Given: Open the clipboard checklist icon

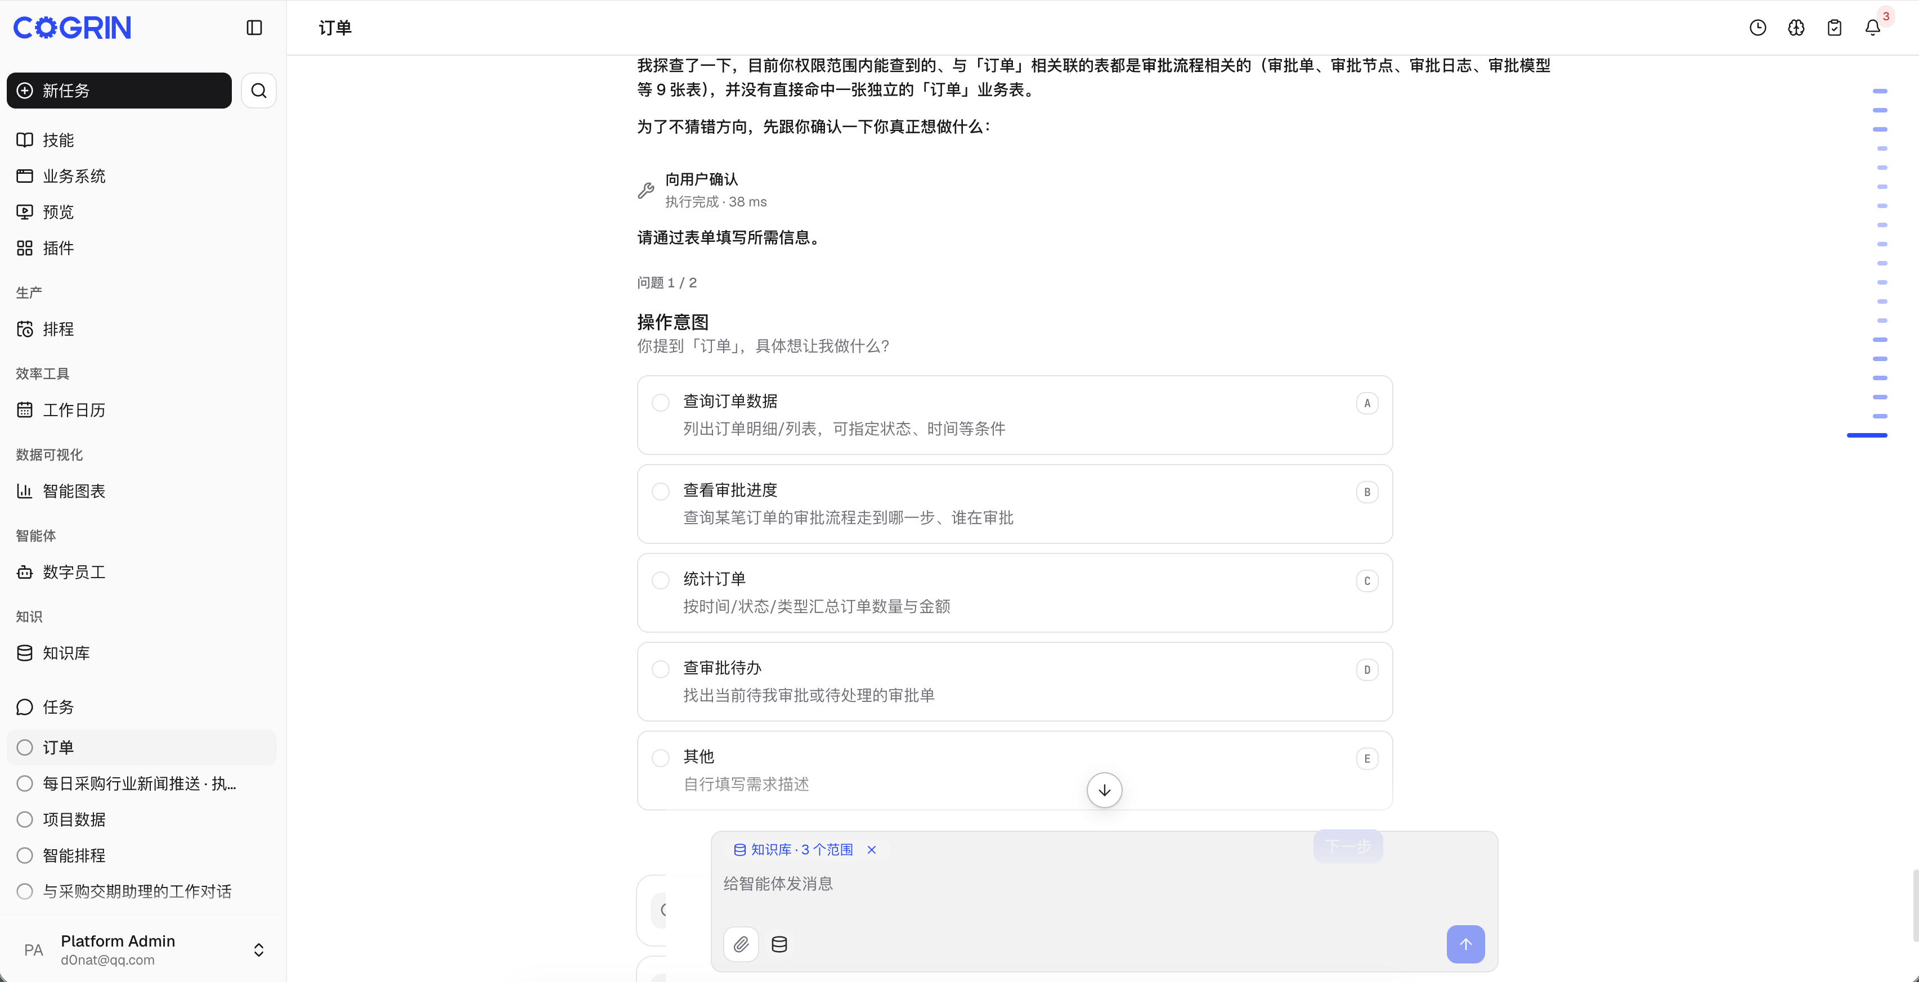Looking at the screenshot, I should (1834, 28).
